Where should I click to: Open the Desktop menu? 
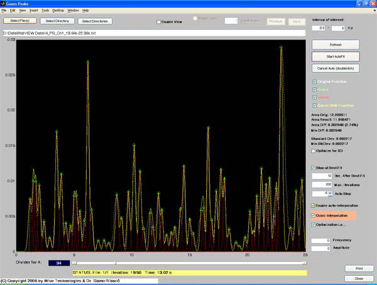point(58,11)
